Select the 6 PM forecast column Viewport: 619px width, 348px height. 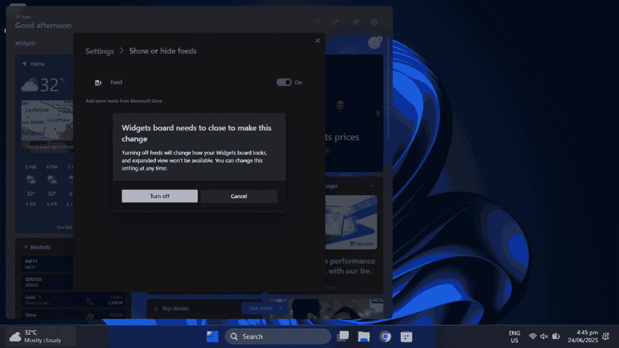[52, 185]
